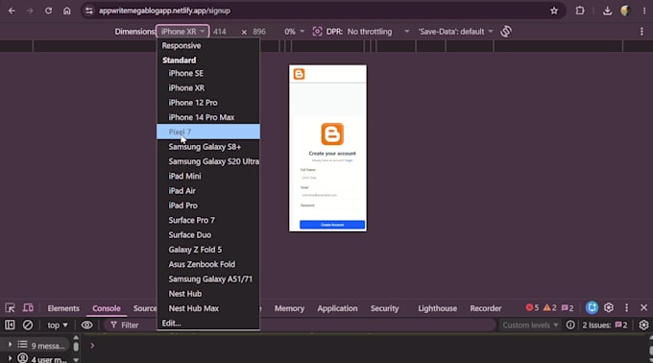Activate the inspect element picker

[10, 308]
